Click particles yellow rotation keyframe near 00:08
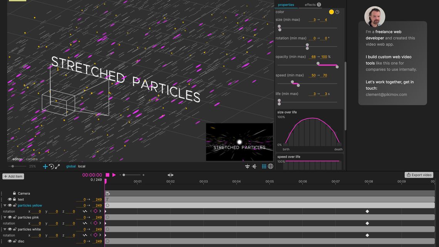The width and height of the screenshot is (439, 247). (x=367, y=212)
